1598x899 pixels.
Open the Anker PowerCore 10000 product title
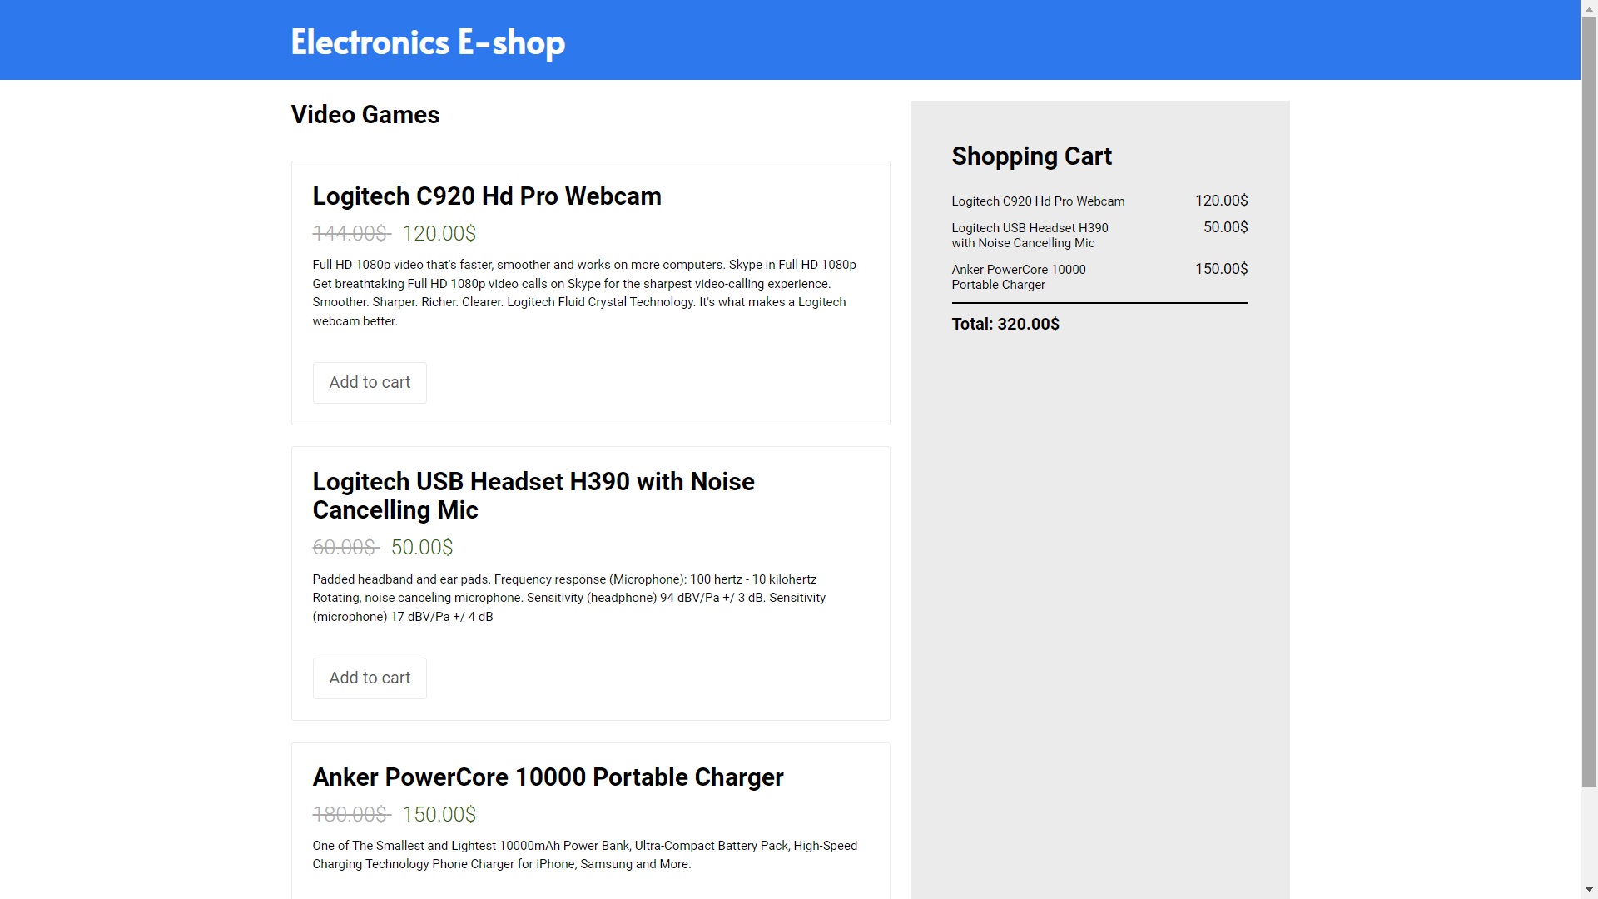548,777
